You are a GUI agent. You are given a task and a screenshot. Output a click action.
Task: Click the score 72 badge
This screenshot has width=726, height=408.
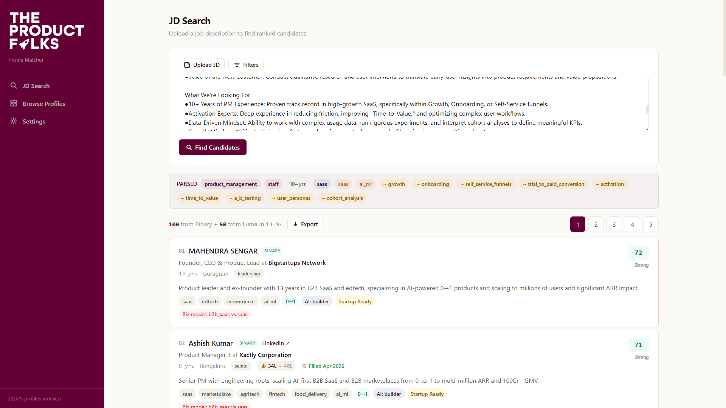pos(638,253)
